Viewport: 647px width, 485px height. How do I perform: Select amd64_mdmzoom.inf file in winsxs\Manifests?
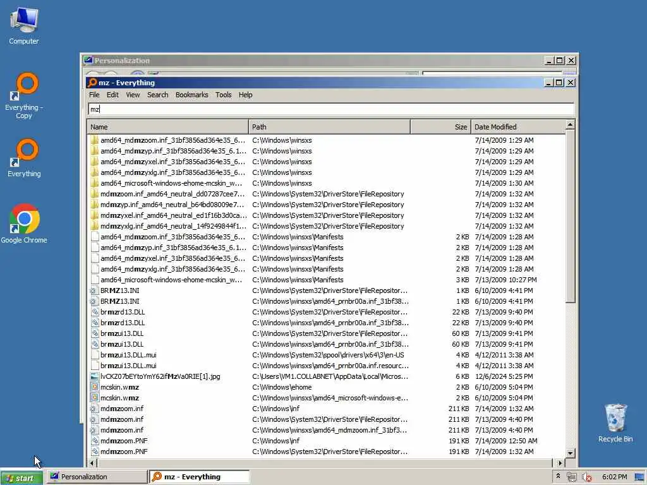(x=326, y=237)
